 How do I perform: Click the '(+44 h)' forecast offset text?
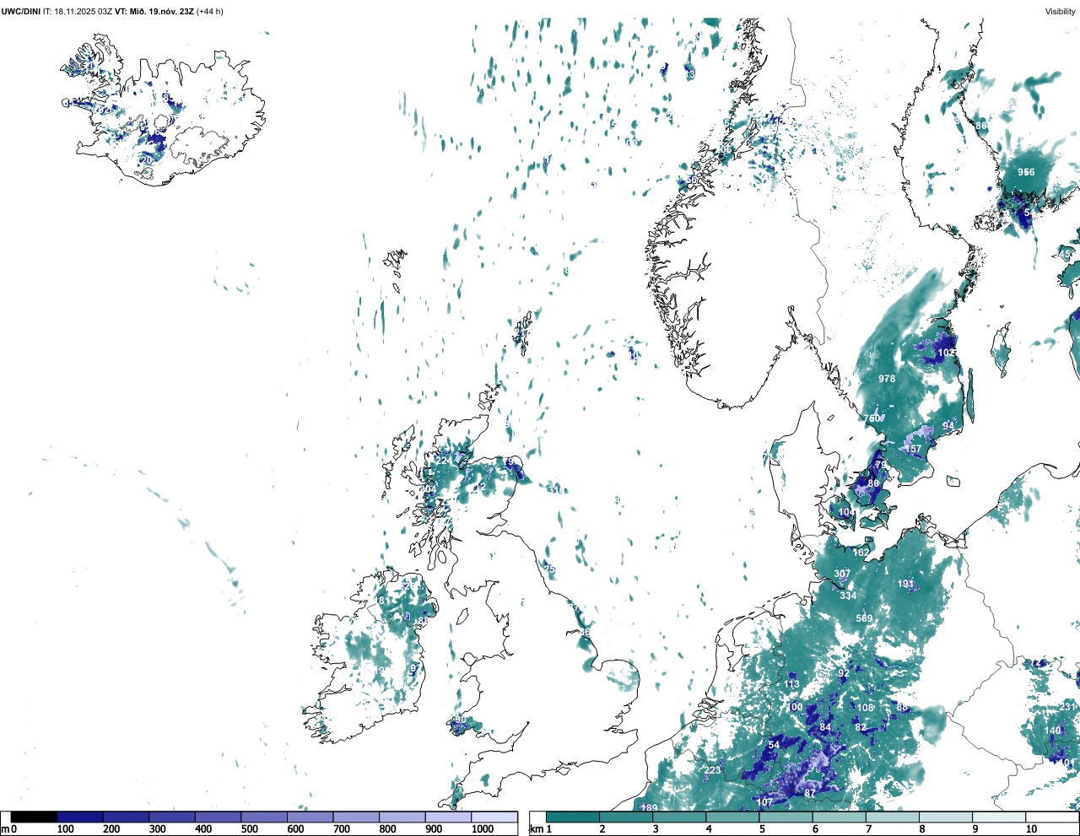(210, 12)
